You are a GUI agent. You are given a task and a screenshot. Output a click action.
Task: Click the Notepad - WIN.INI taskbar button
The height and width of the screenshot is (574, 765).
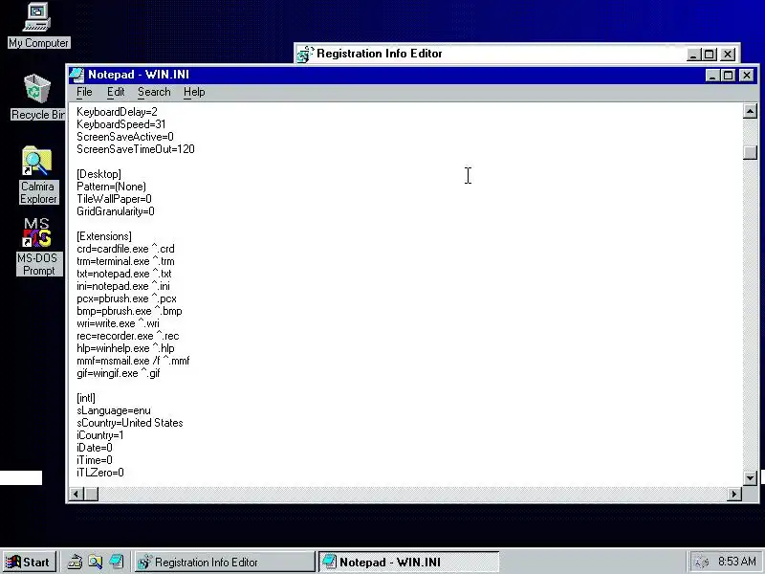click(x=409, y=562)
